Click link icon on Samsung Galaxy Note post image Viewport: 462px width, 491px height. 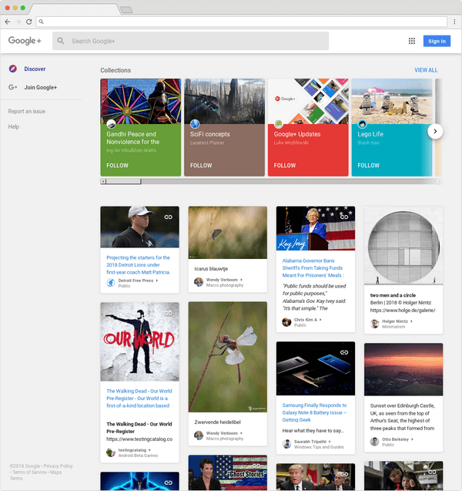[x=344, y=352]
